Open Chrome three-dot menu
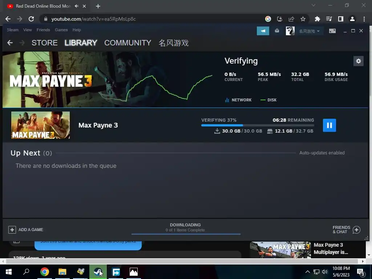 tap(364, 19)
